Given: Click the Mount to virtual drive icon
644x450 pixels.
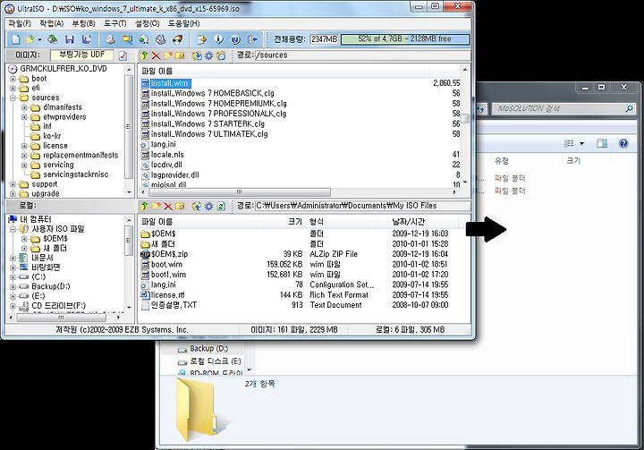Looking at the screenshot, I should coord(160,39).
